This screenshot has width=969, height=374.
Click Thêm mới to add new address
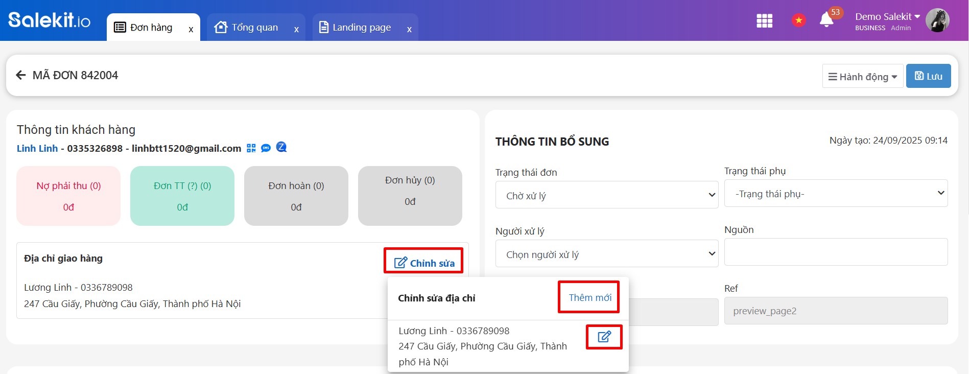pos(589,298)
